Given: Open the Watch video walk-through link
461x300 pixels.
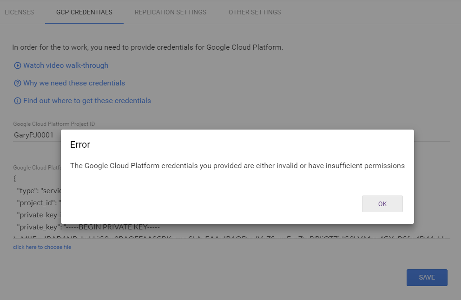Looking at the screenshot, I should (x=66, y=65).
